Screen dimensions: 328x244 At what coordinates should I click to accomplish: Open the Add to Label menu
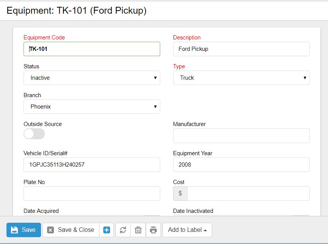(x=187, y=230)
